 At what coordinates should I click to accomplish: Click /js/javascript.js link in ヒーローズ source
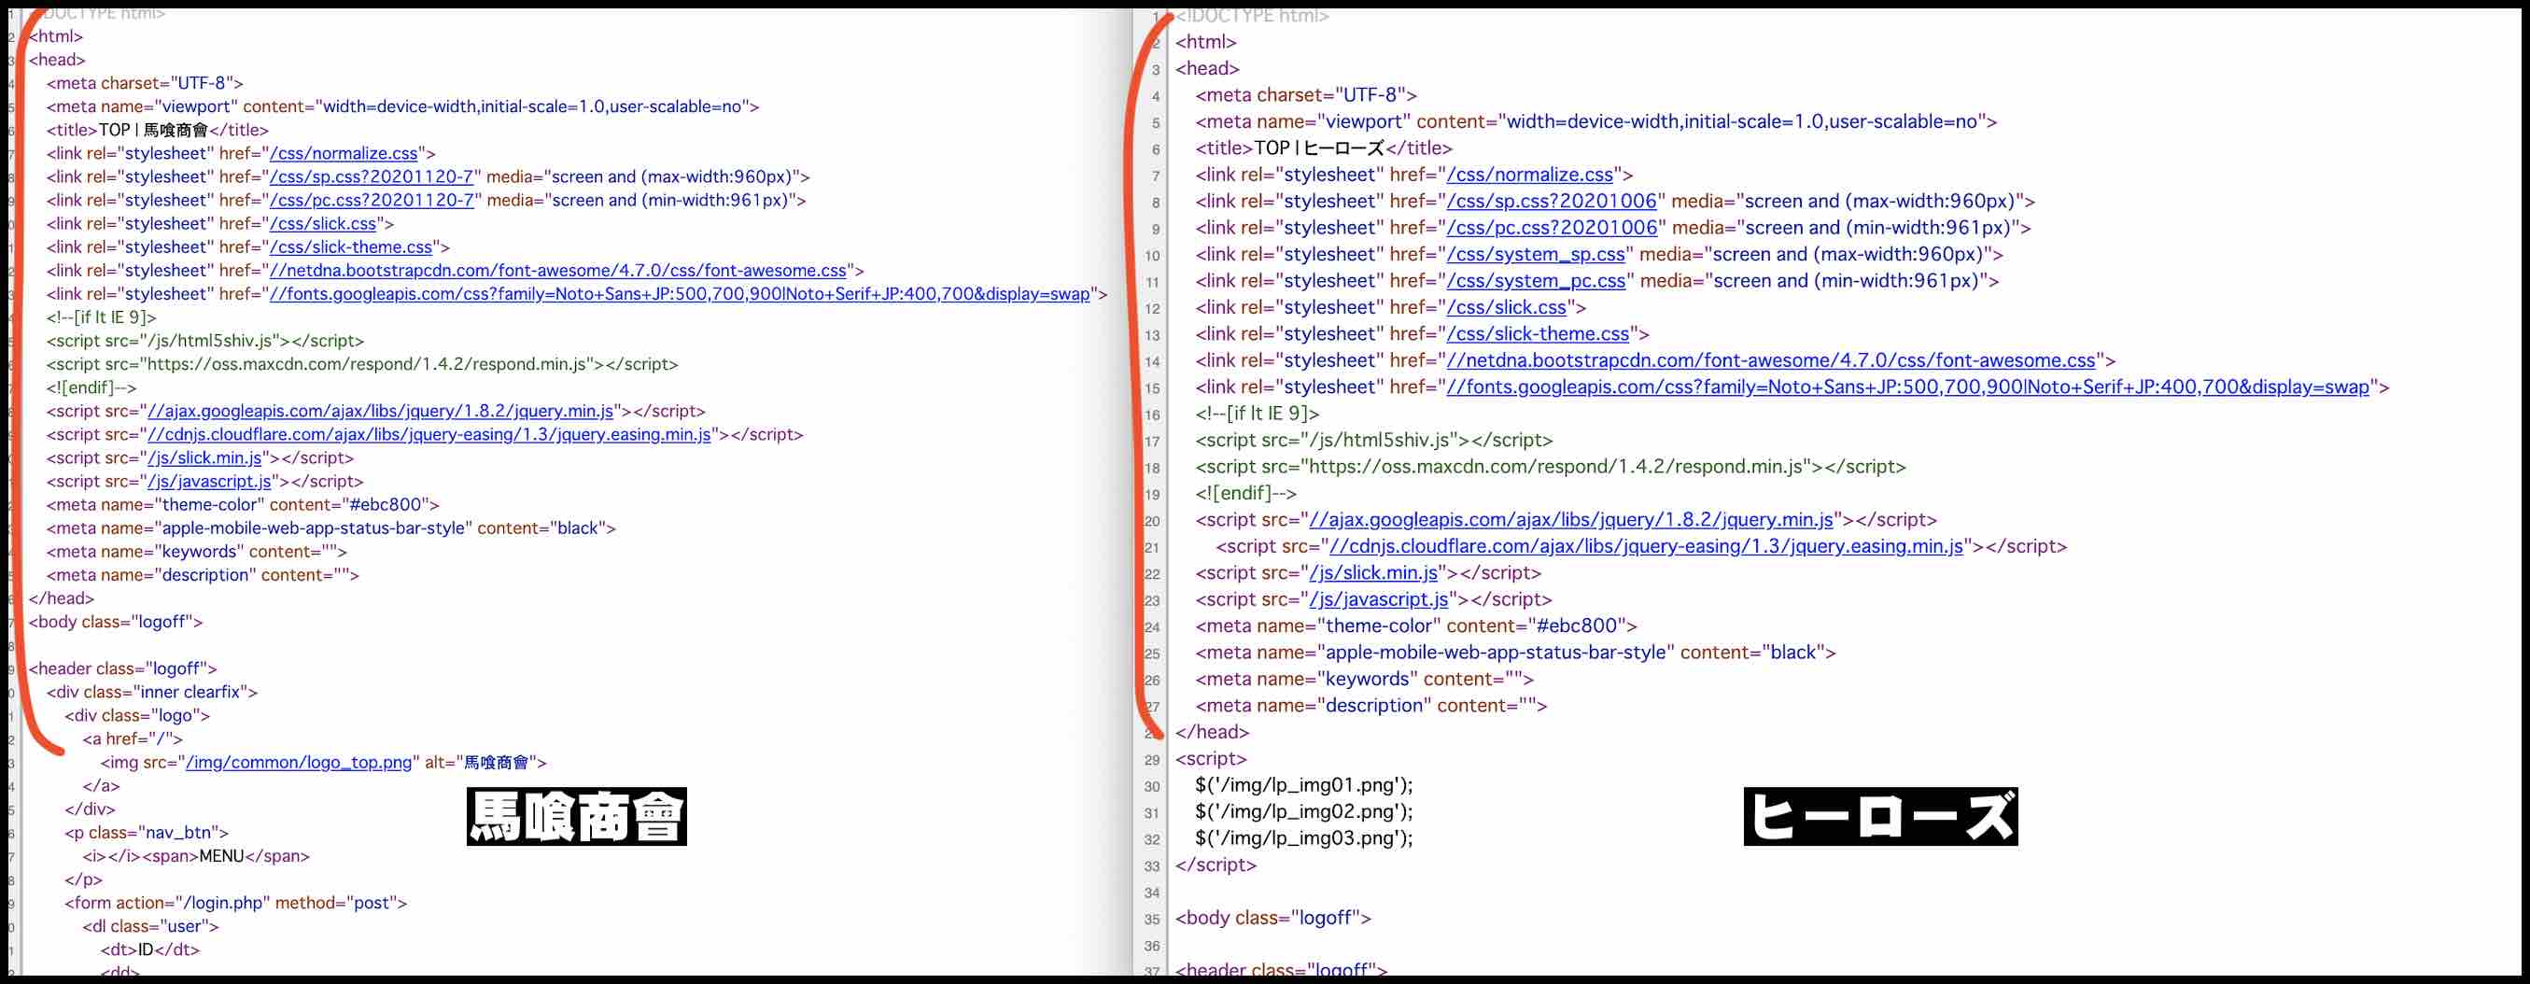click(1378, 600)
